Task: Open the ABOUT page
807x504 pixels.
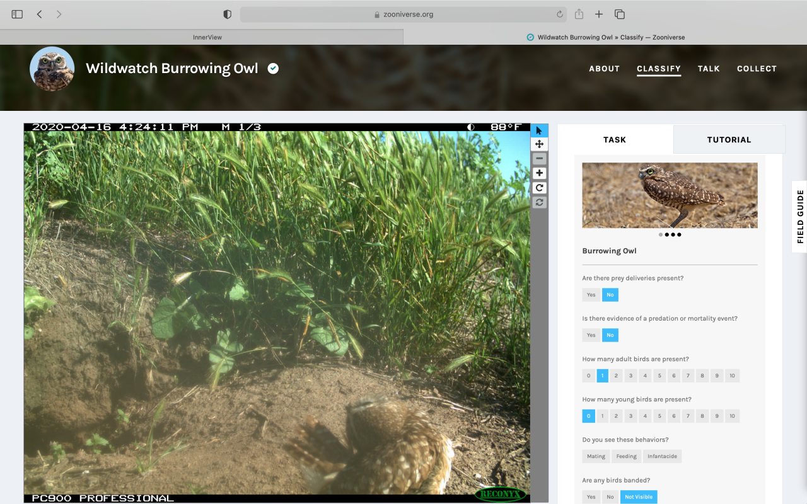Action: point(605,69)
